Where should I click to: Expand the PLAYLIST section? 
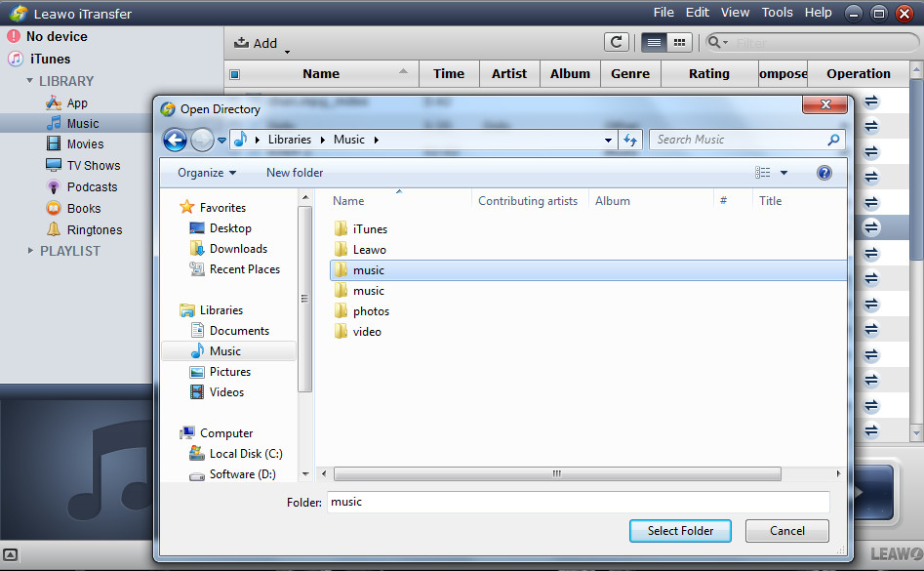30,251
